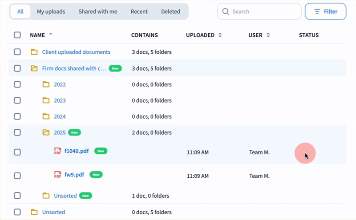Check the box for f1040.pdf row
This screenshot has width=356, height=220.
coord(17,152)
